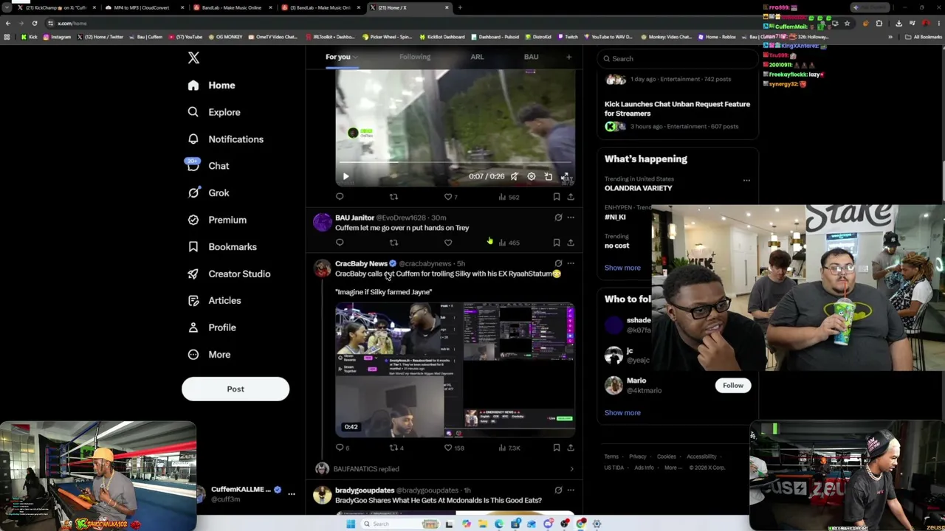945x531 pixels.
Task: Switch to the ARL timeline tab
Action: (477, 57)
